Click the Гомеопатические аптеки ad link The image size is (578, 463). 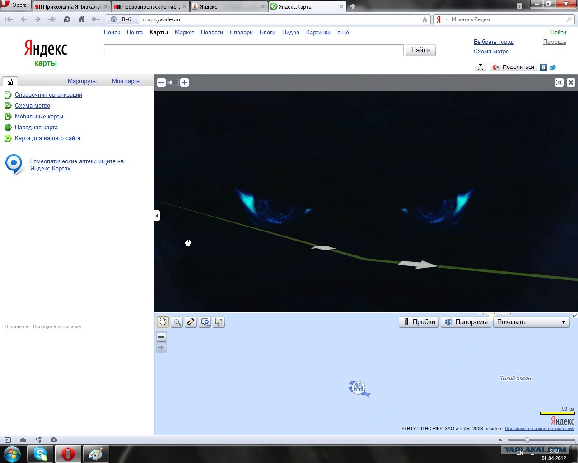pyautogui.click(x=77, y=165)
